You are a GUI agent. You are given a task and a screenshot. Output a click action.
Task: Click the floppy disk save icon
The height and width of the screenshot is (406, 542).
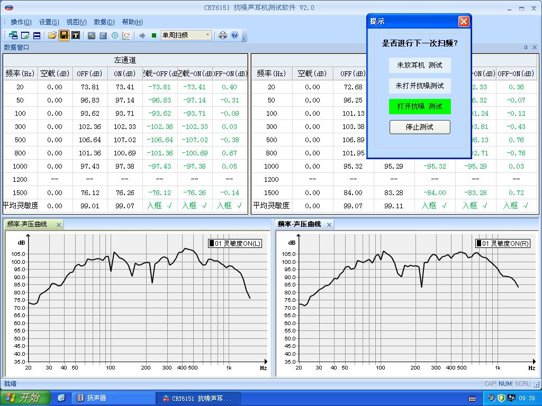point(64,35)
